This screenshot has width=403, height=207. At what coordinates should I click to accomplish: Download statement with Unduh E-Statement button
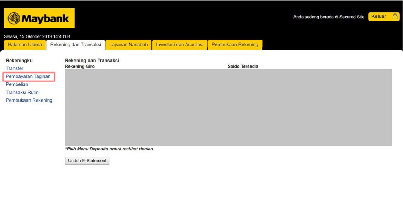(x=87, y=161)
